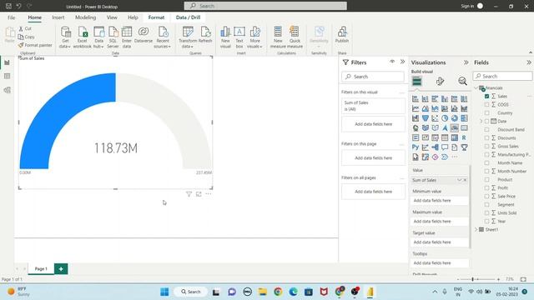Screen dimensions: 534x300
Task: Select the Page 1 tab
Action: (x=41, y=268)
